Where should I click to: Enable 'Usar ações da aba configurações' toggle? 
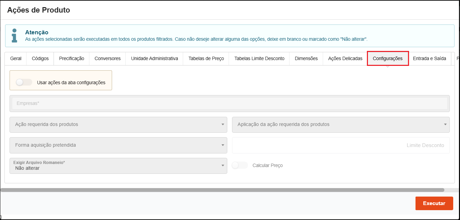pos(24,82)
